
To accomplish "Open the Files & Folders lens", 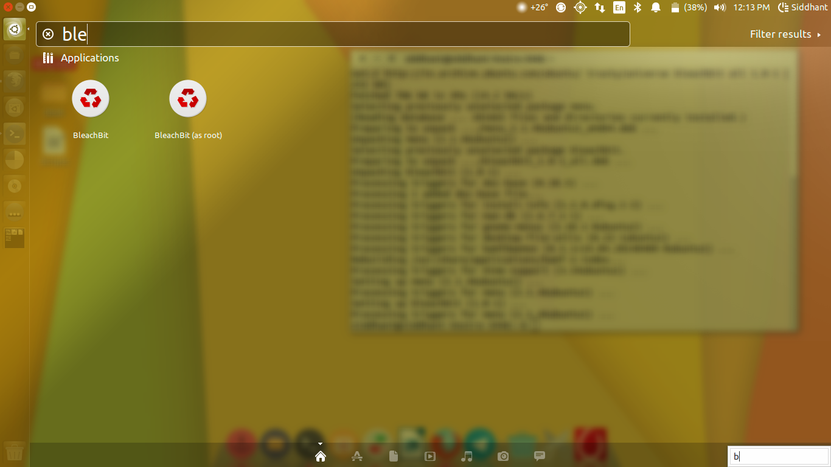I will click(x=394, y=456).
